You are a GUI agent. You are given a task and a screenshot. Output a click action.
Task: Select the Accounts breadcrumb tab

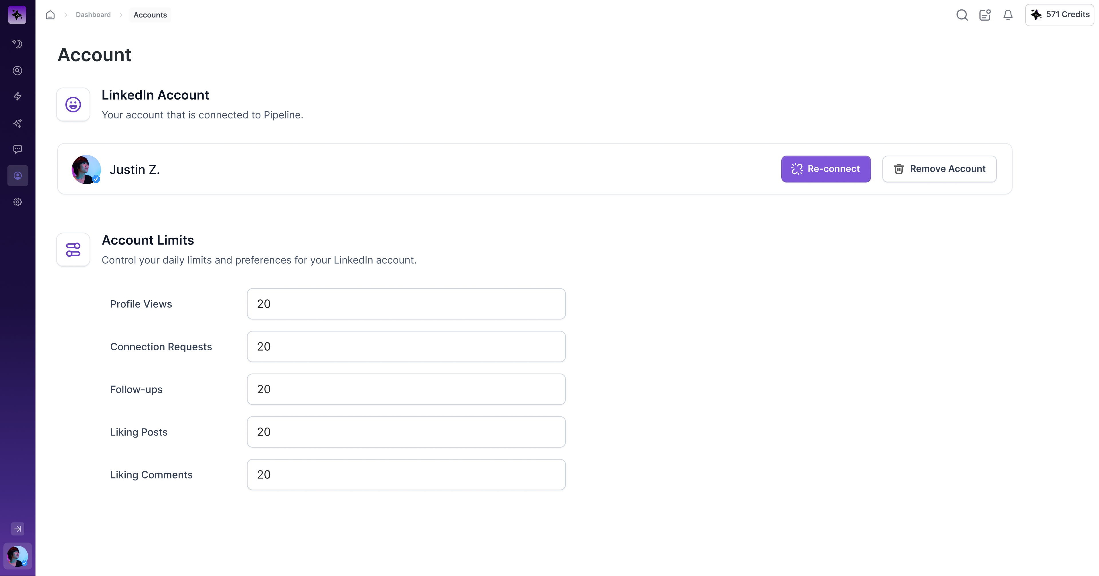tap(150, 15)
